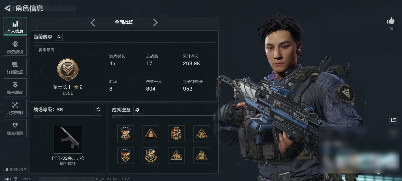Viewport: 402px width, 181px height.
Task: Open the 个人信息 sidebar tab
Action: (x=15, y=26)
